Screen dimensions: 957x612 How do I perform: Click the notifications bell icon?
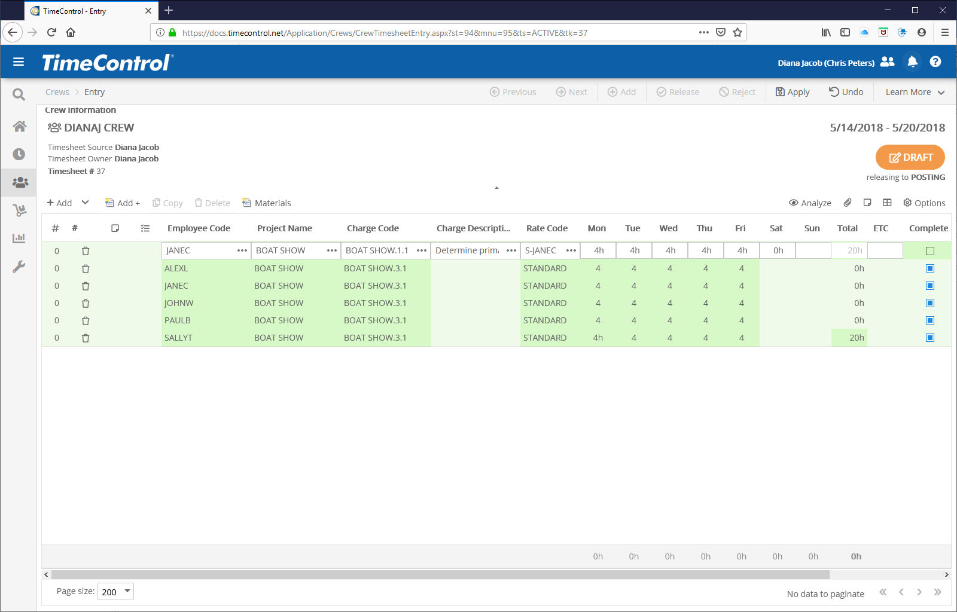tap(912, 62)
